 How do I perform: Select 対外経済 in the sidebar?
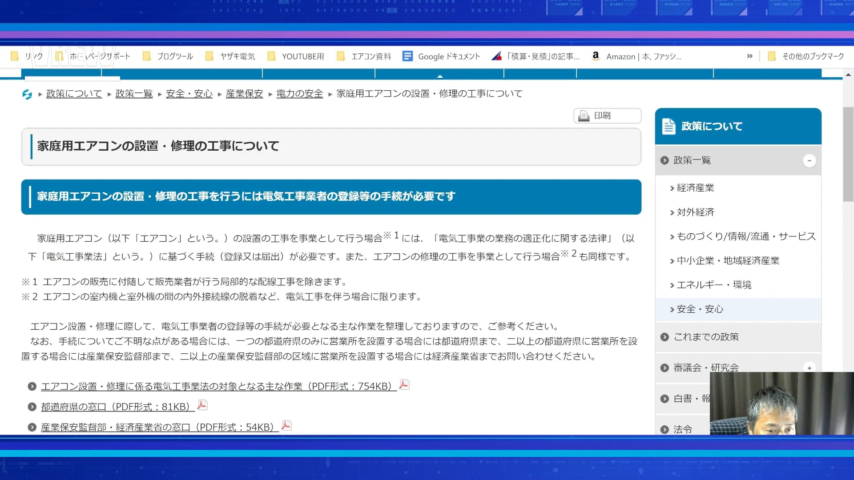[x=695, y=212]
